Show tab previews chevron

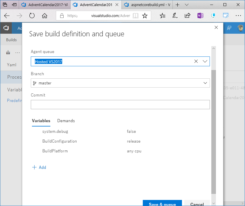point(187,5)
